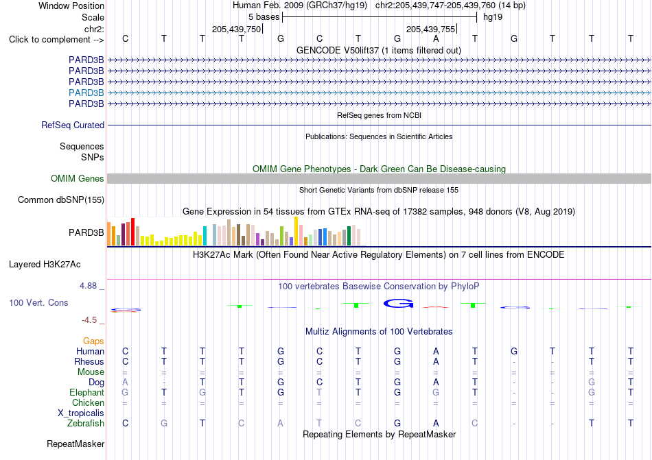Image resolution: width=652 pixels, height=460 pixels.
Task: Click the RepeatMasker track label
Action: (x=75, y=444)
